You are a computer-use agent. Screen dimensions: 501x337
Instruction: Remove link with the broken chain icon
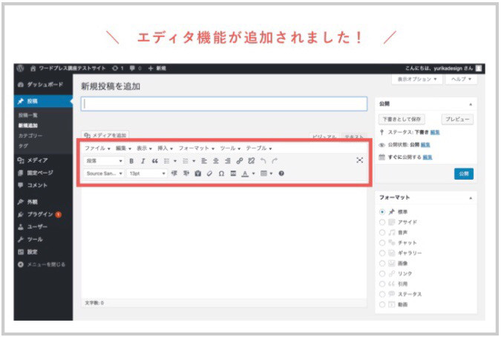252,161
